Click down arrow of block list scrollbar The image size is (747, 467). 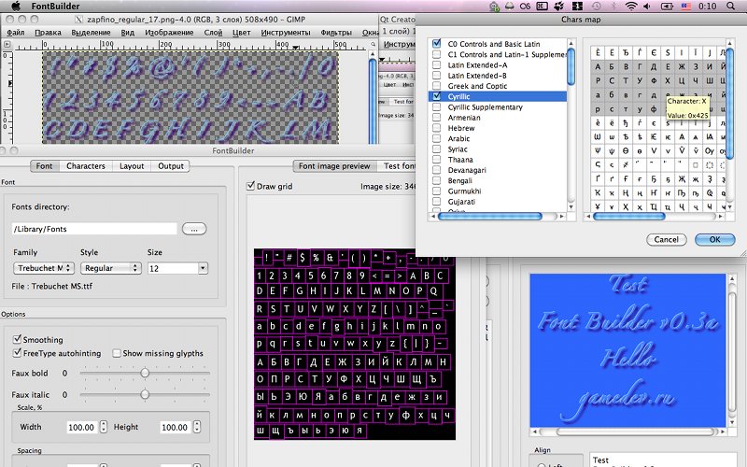coord(571,206)
